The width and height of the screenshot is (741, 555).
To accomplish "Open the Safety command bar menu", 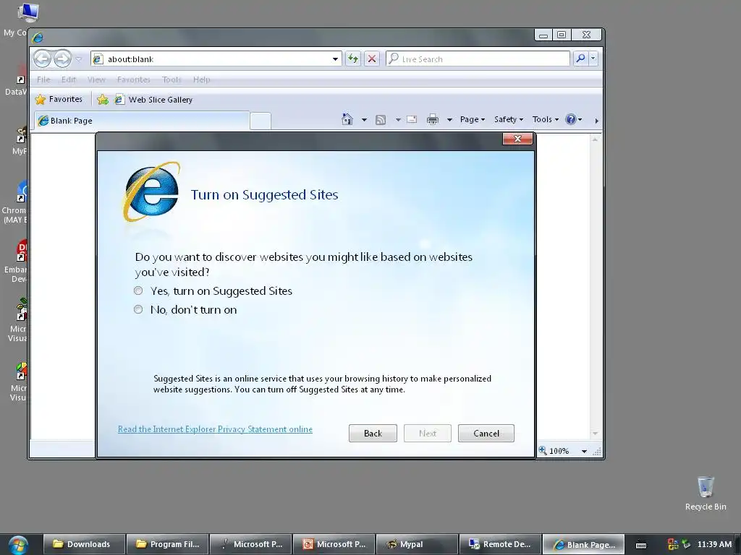I will coord(509,119).
